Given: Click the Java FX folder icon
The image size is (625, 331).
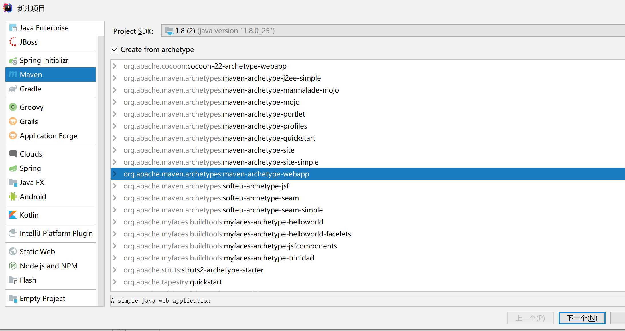Looking at the screenshot, I should point(13,182).
